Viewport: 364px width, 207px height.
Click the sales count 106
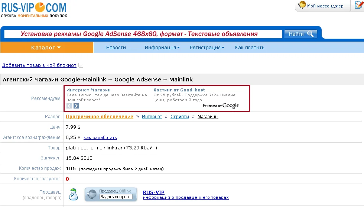[x=71, y=169]
